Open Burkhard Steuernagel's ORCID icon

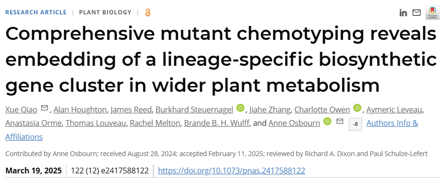[240, 108]
